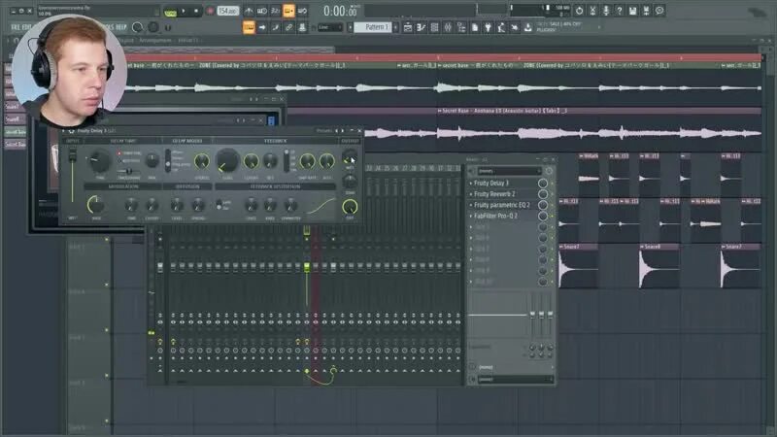Click the selected green mixer track fader
This screenshot has height=437, width=777.
[x=307, y=268]
